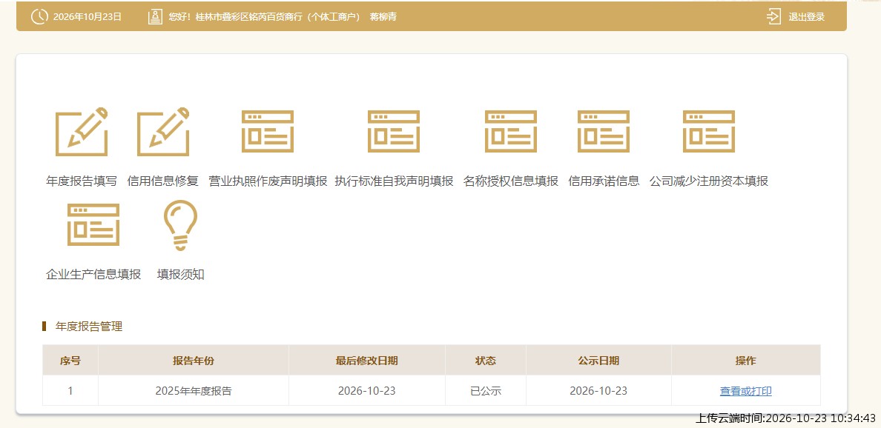Click the 已公示 status cell

486,391
